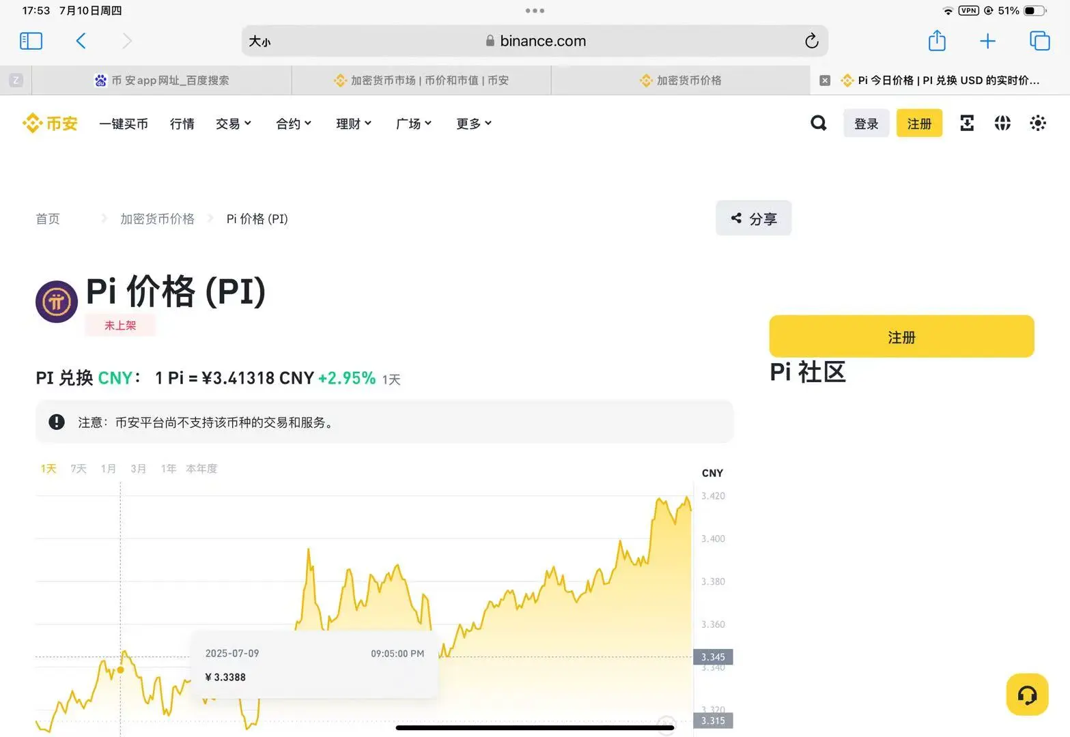The image size is (1070, 737).
Task: Select the 1年 chart range
Action: click(168, 469)
